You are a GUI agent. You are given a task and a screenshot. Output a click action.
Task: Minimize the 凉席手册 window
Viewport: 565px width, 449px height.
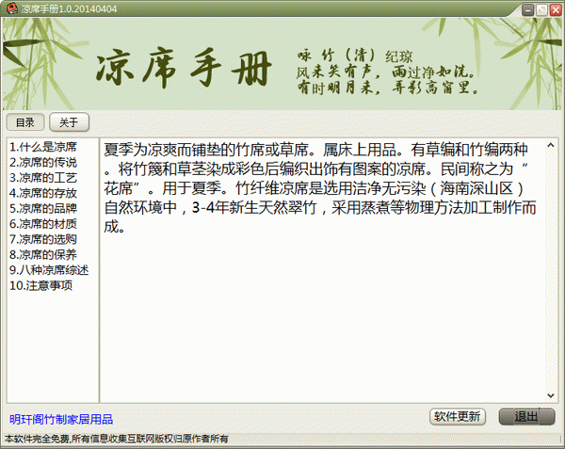click(x=528, y=10)
